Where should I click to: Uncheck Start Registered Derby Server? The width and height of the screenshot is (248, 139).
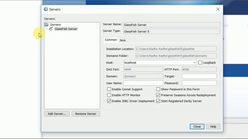point(158,101)
